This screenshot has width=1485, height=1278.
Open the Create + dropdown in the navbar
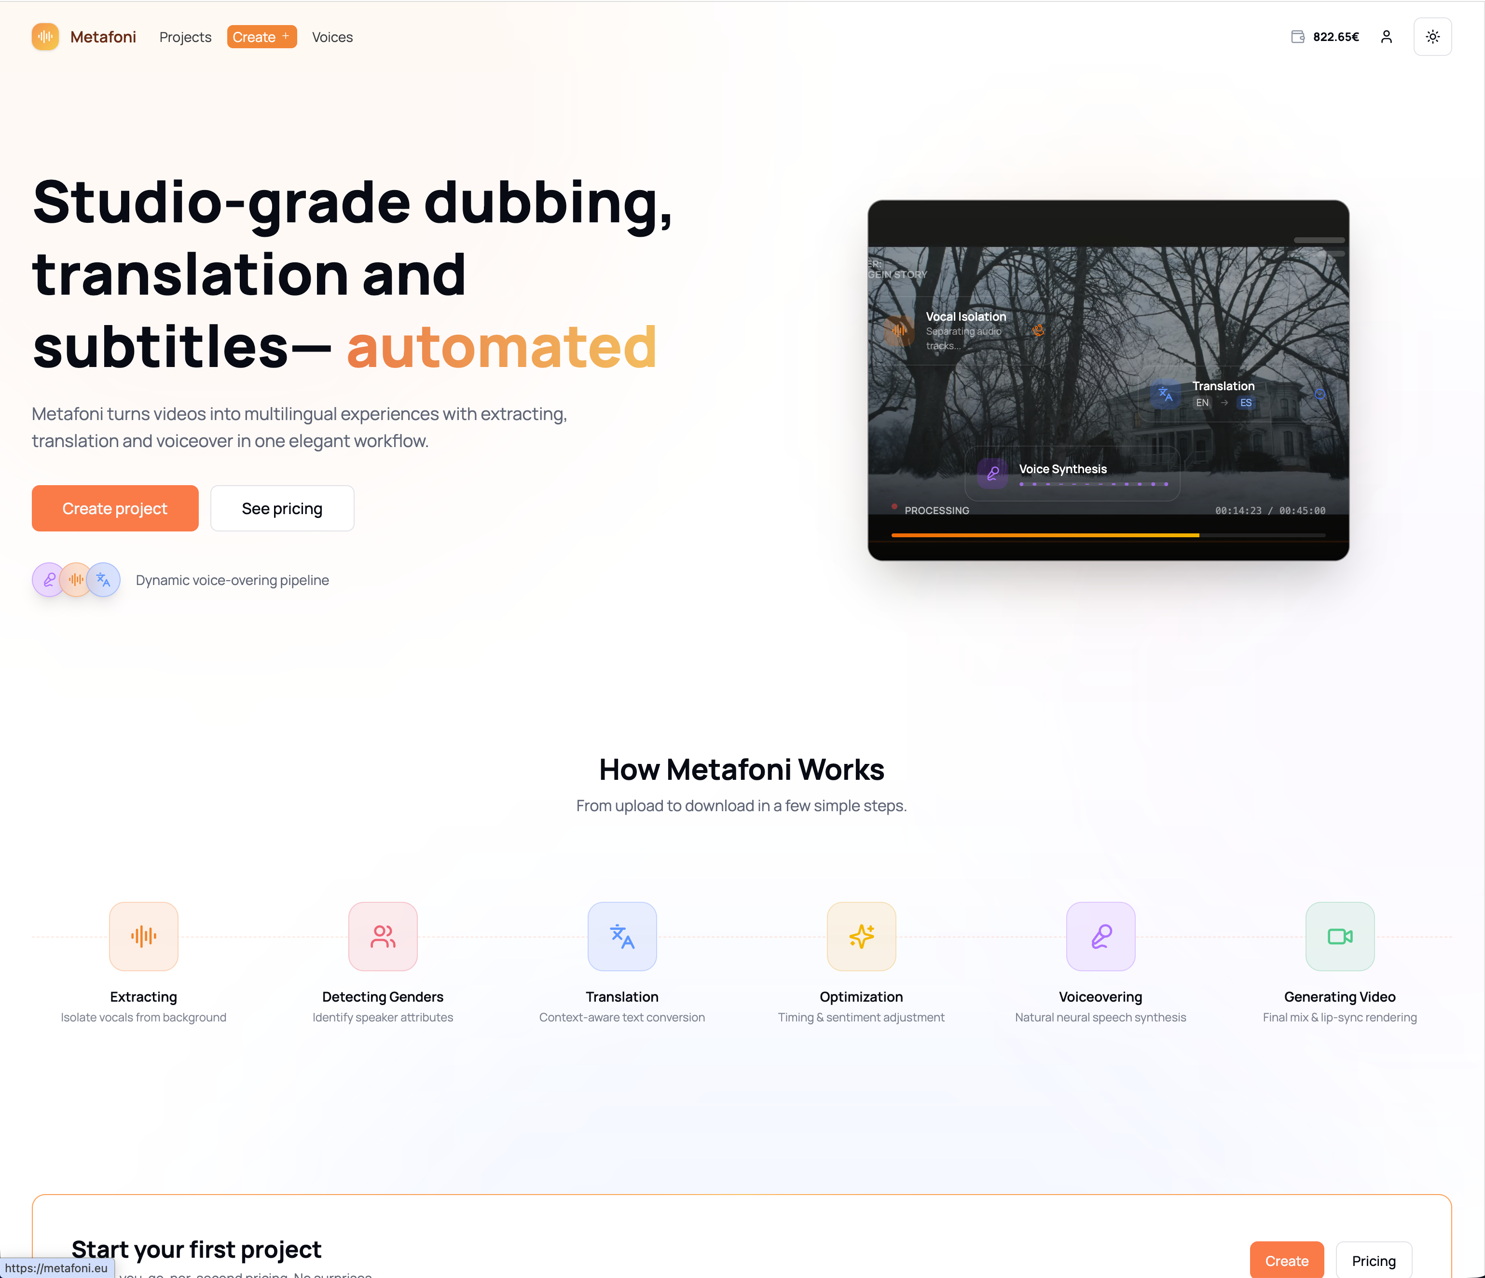(261, 37)
